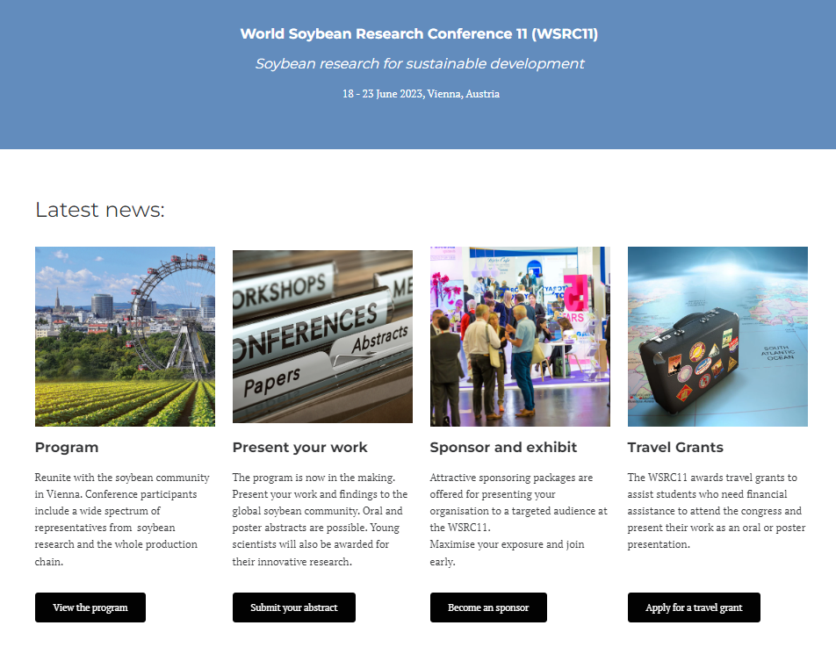The height and width of the screenshot is (647, 836).
Task: Open the 'Travel Grants' heading
Action: [675, 448]
